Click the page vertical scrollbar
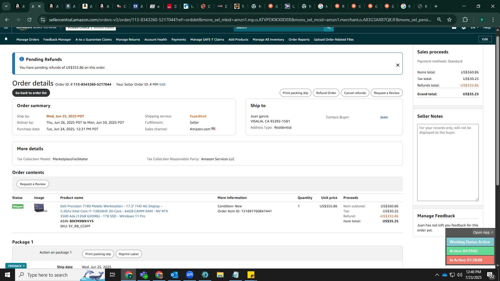This screenshot has width=500, height=281. 497,111
